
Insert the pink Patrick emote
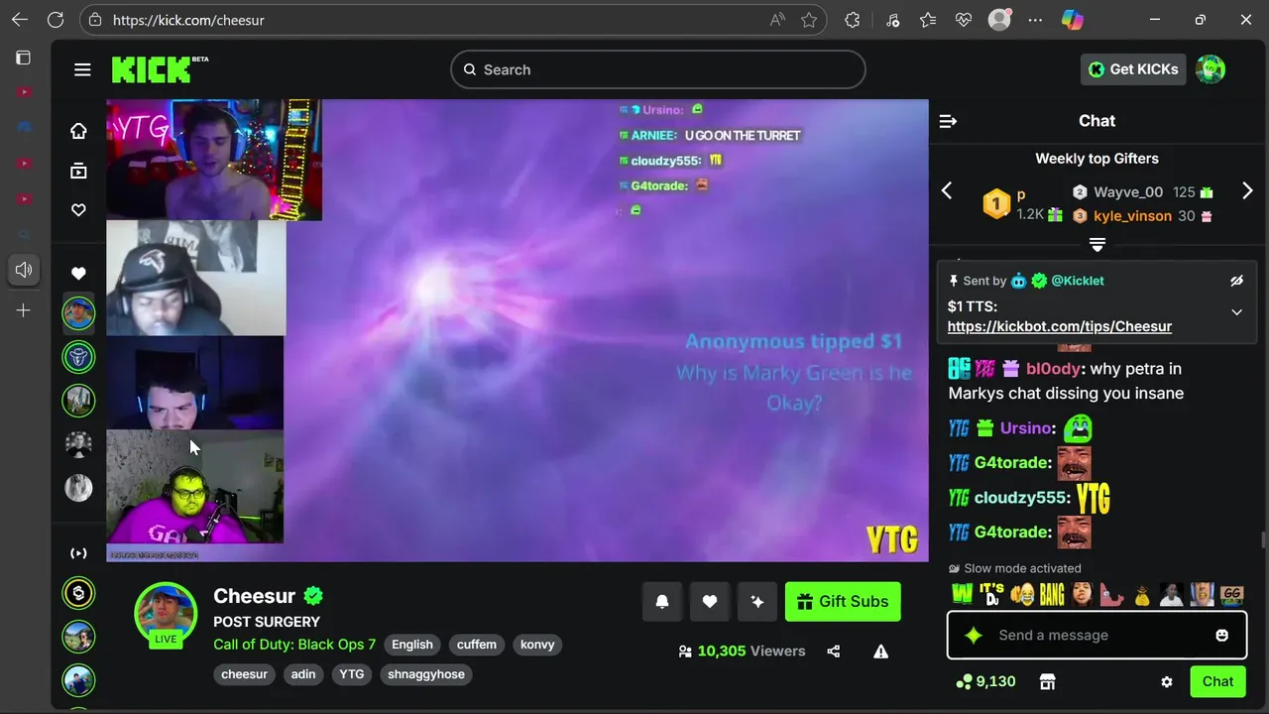[1112, 594]
